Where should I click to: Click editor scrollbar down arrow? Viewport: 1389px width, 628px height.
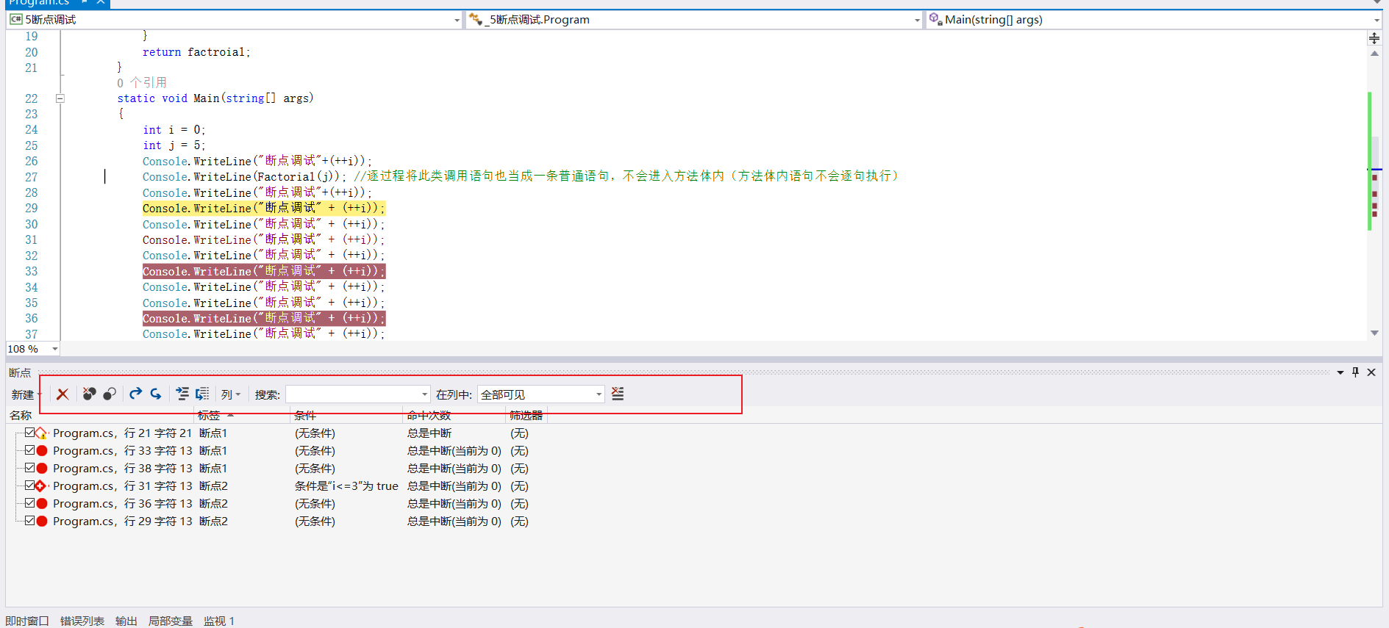(x=1374, y=333)
